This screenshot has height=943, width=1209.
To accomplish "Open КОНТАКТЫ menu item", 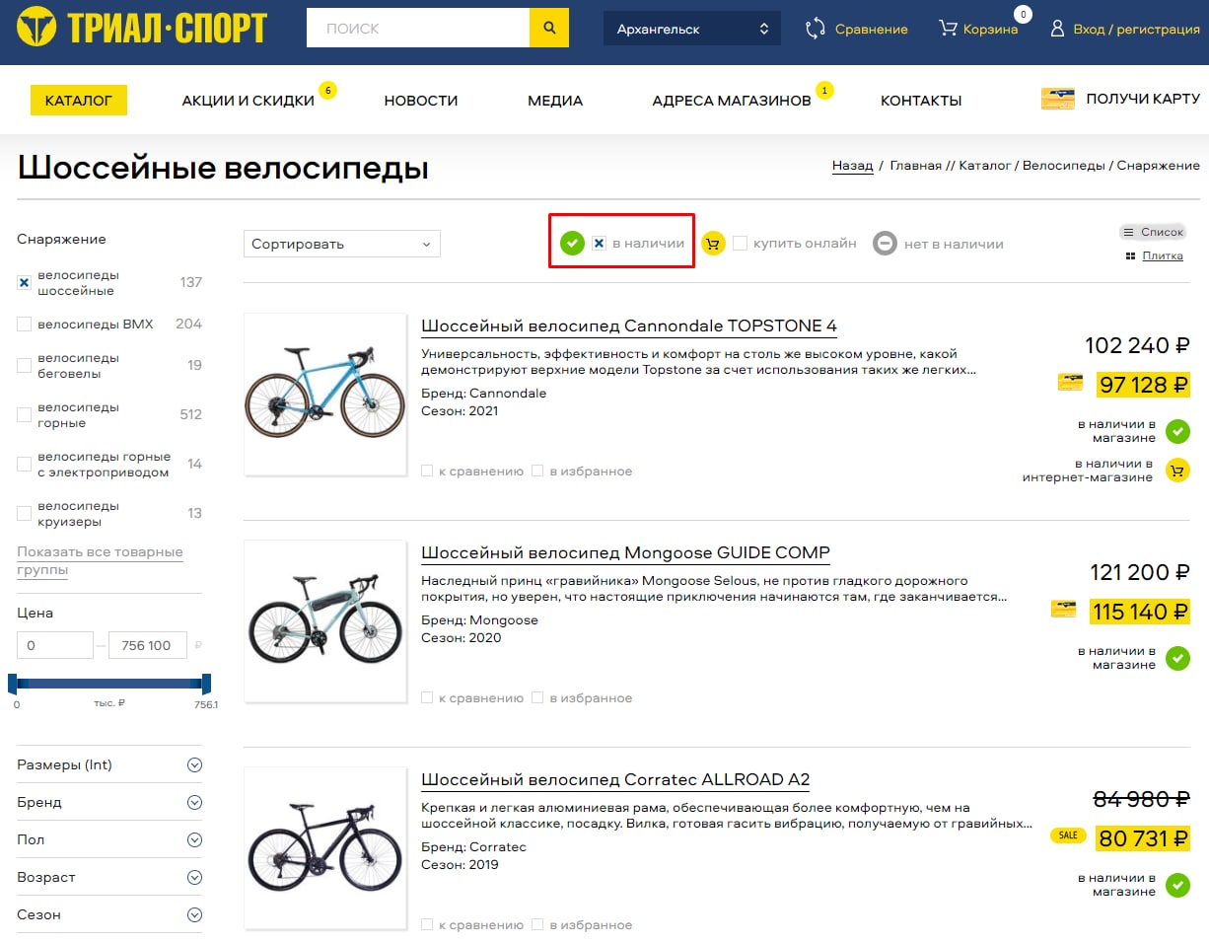I will 921,101.
